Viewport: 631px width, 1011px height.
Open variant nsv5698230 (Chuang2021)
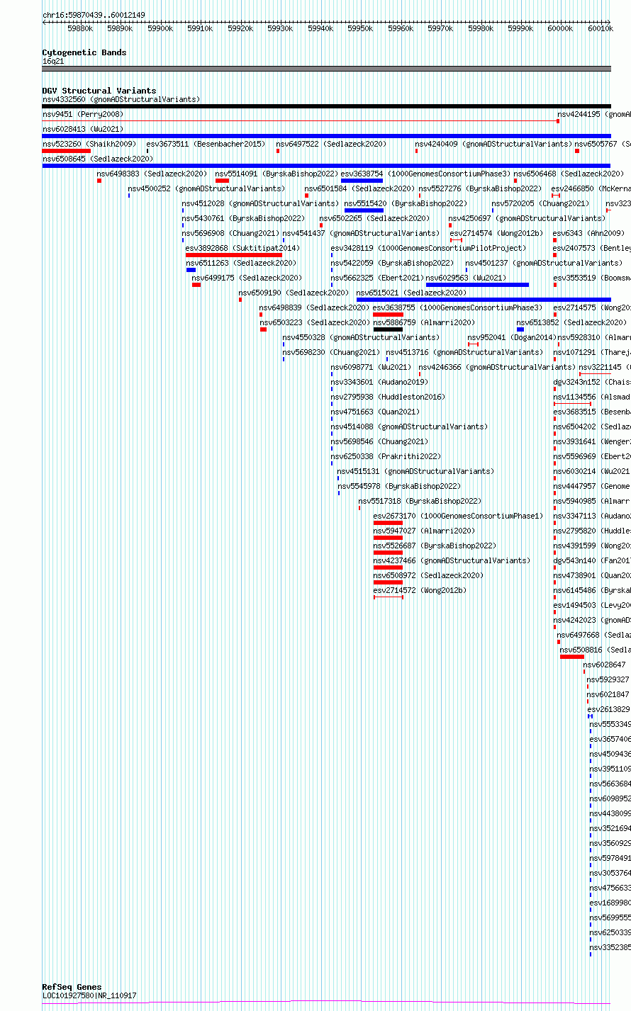pyautogui.click(x=331, y=352)
